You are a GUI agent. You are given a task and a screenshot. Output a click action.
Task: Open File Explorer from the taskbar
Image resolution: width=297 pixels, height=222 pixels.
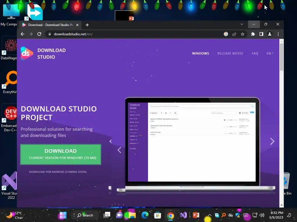point(132,215)
